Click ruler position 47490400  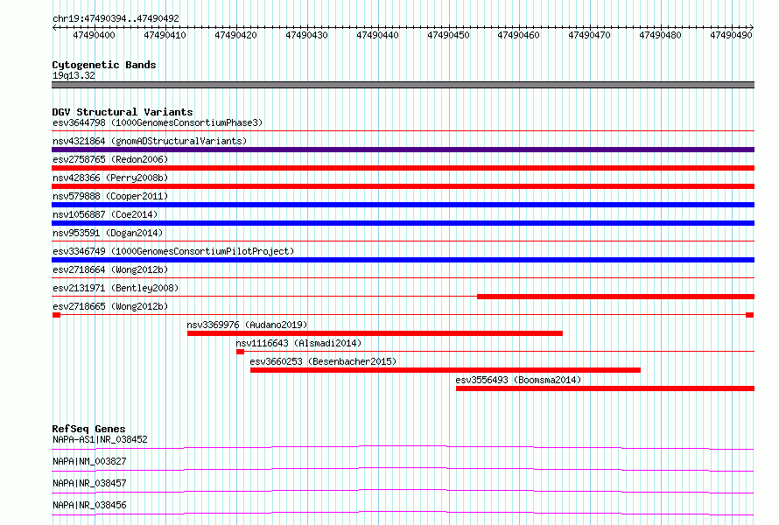[x=94, y=35]
